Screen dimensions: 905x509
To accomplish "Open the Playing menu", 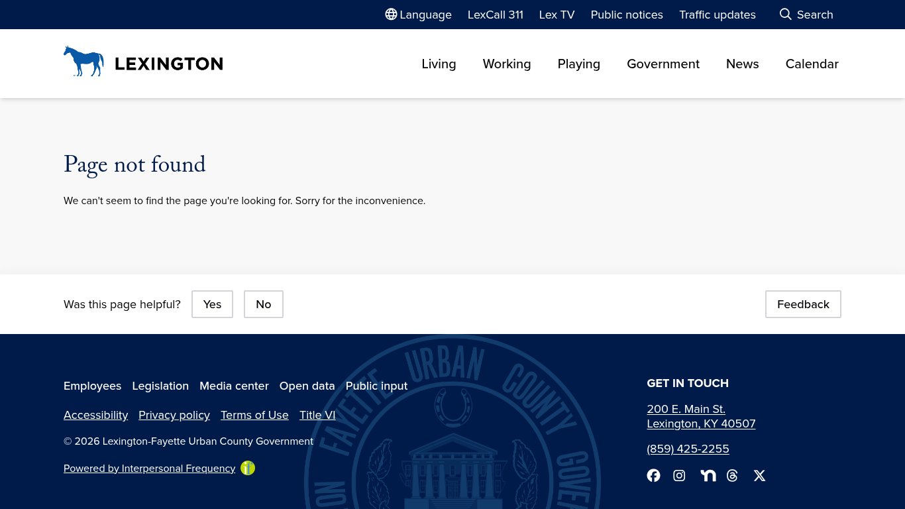I will [x=578, y=64].
